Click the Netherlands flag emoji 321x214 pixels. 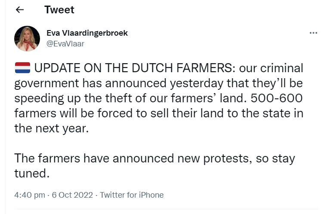tap(22, 68)
